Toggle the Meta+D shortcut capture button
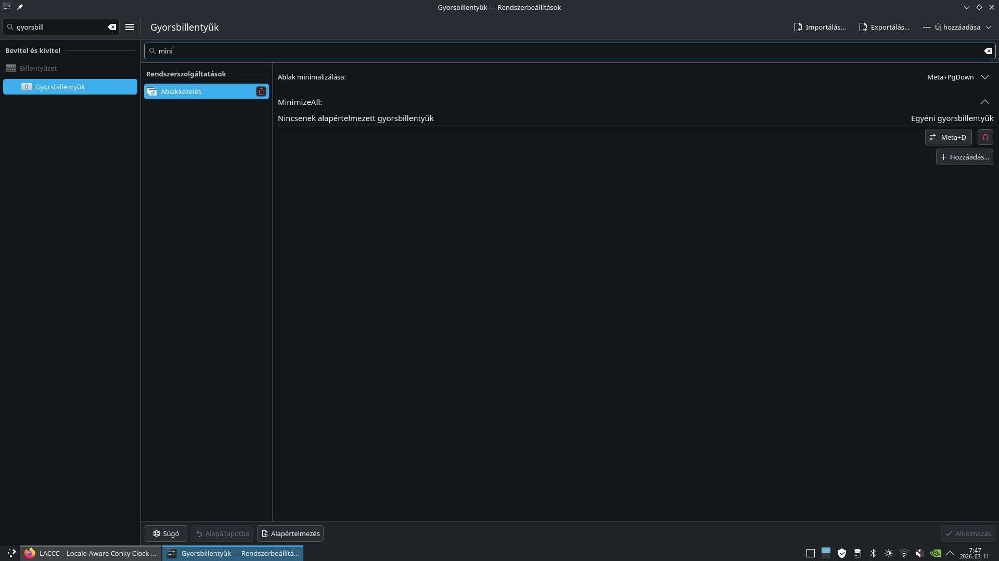Viewport: 999px width, 561px height. (x=948, y=137)
